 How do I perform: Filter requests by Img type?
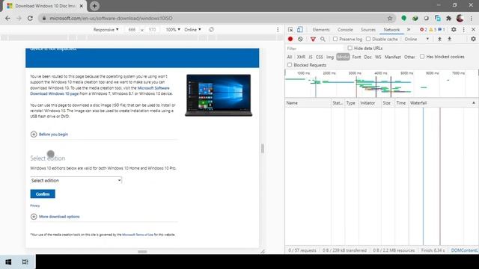330,57
